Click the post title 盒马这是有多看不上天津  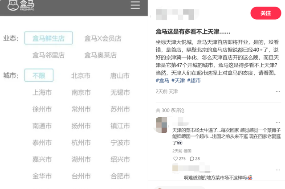(x=193, y=32)
